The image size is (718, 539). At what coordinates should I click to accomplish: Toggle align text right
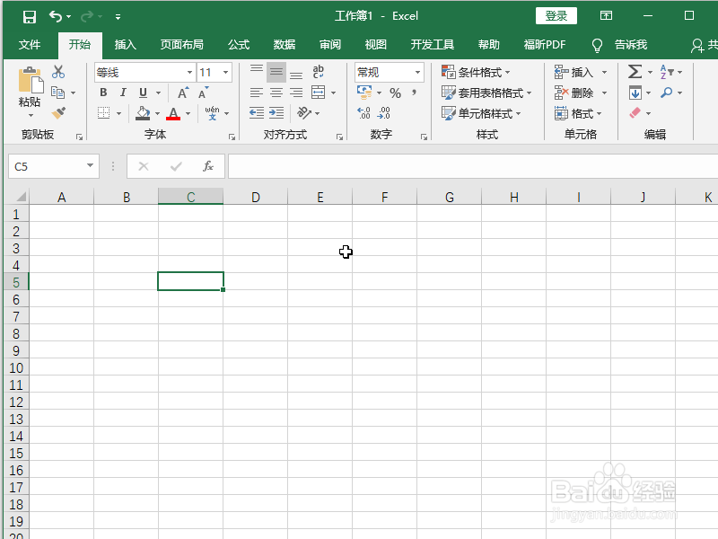tap(296, 93)
